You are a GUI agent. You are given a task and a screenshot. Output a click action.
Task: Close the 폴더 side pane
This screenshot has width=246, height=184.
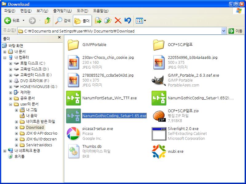[59, 37]
